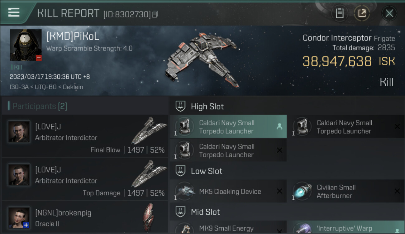Select the 'Interruptive' Warp module
This screenshot has height=234, width=405.
point(344,229)
